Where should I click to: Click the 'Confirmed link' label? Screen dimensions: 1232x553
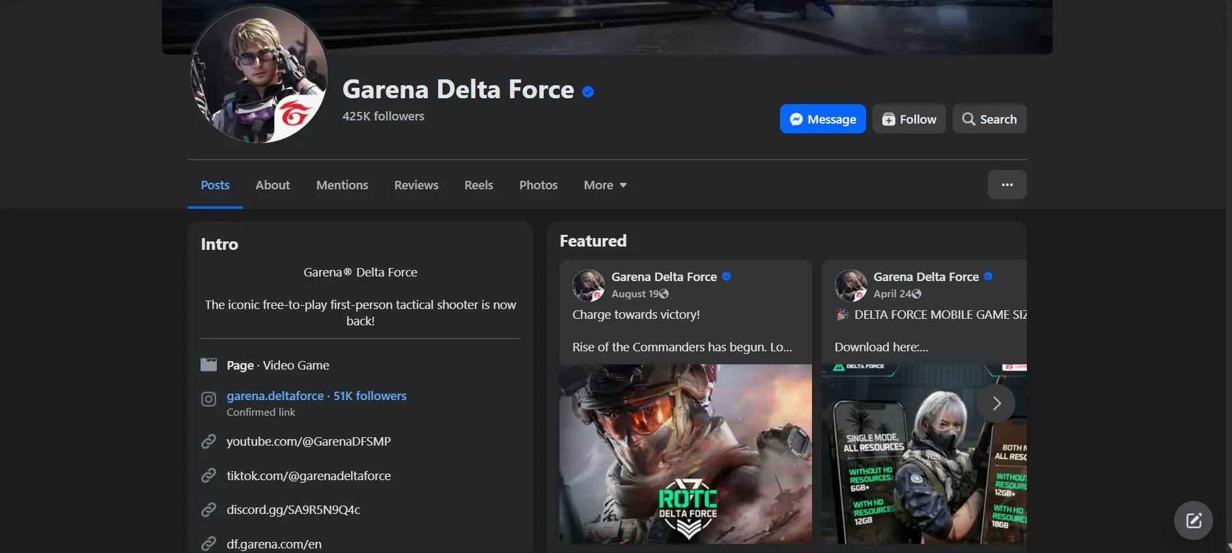point(261,412)
